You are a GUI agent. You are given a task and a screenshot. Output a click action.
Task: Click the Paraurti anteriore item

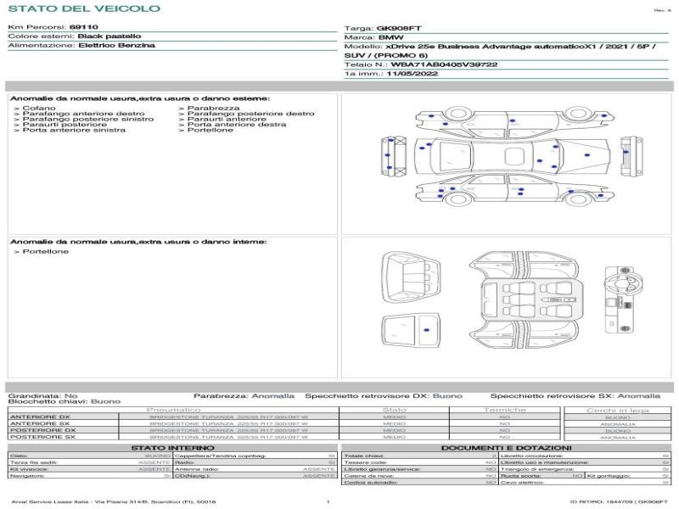tap(227, 119)
